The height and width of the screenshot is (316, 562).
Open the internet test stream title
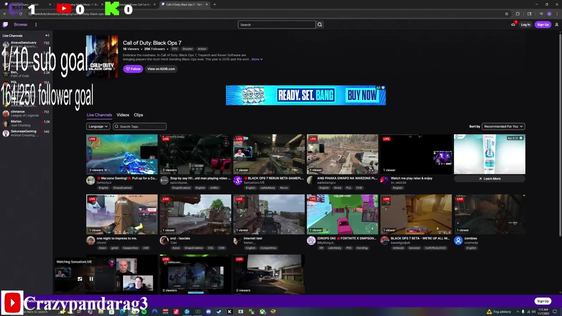[253, 238]
